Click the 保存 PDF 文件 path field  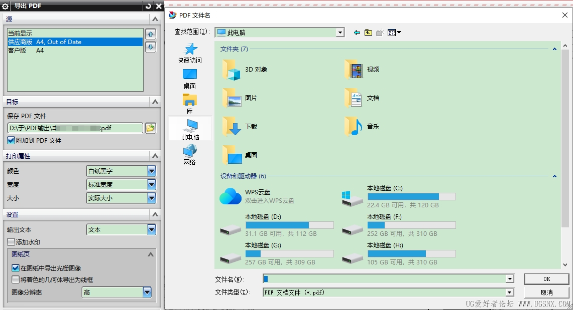coord(75,128)
